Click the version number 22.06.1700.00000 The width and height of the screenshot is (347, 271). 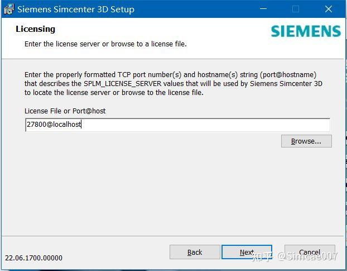[33, 258]
